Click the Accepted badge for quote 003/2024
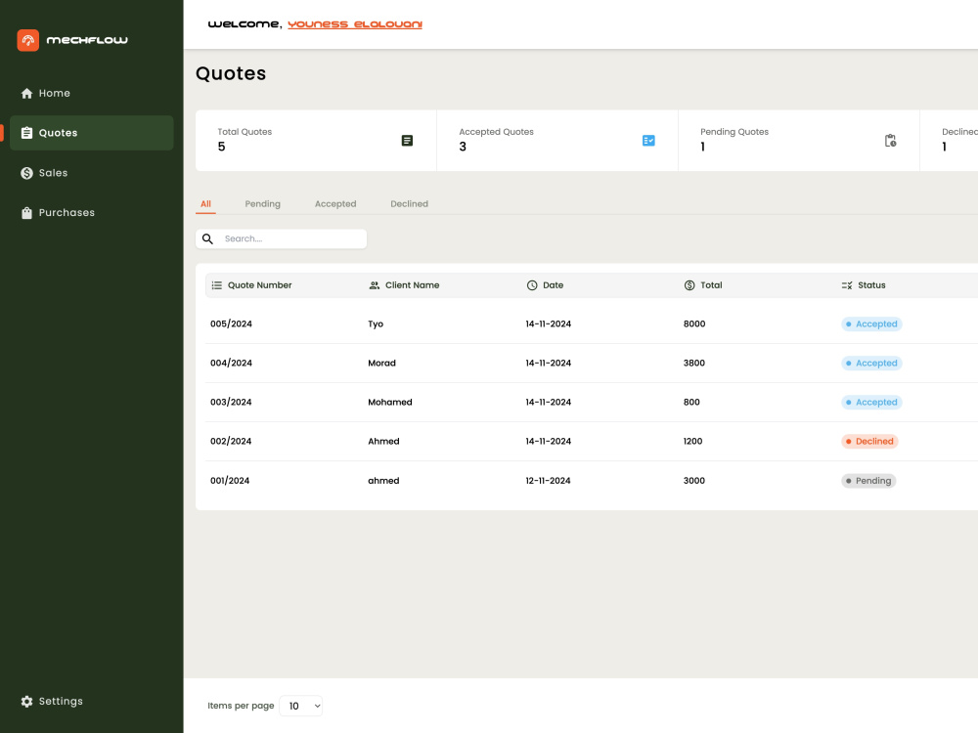The image size is (978, 733). tap(871, 403)
